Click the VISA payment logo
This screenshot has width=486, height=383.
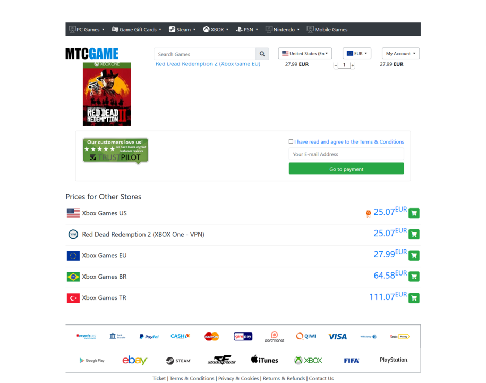337,336
